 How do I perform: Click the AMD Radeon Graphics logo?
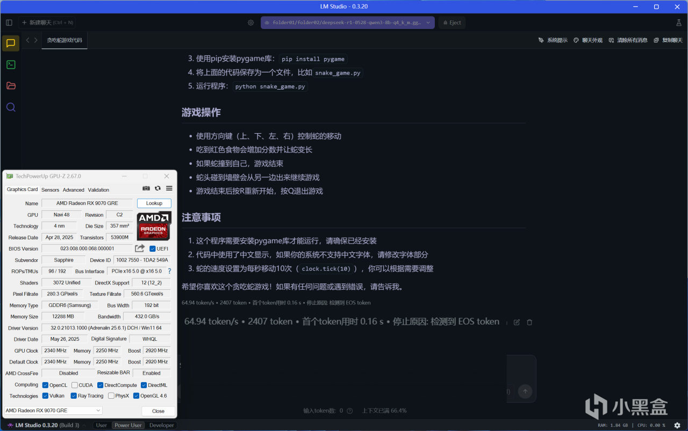click(x=154, y=226)
